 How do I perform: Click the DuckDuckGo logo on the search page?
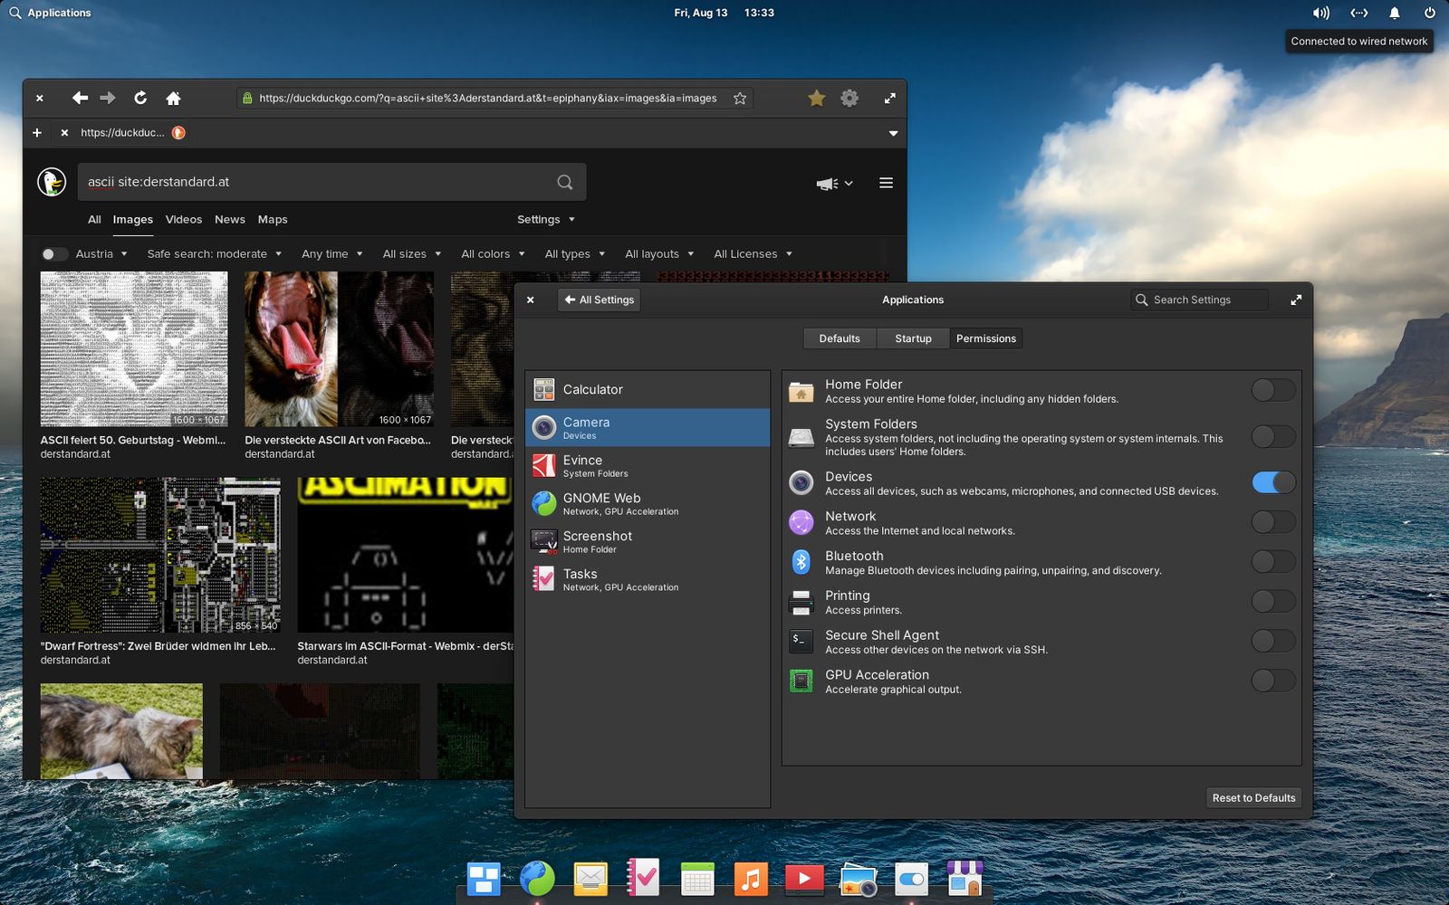click(52, 181)
